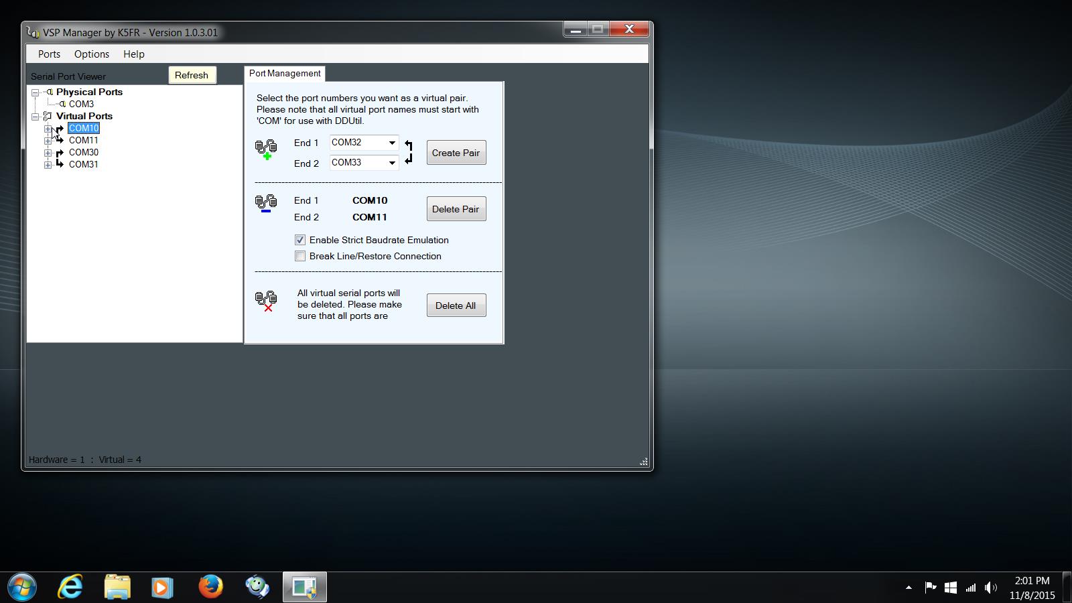Launch Firefox from the taskbar
Screen dimensions: 1072x603
point(210,588)
